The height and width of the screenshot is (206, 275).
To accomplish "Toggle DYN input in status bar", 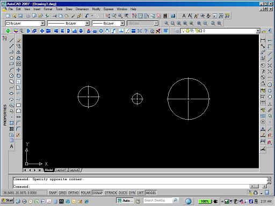I will click(x=132, y=193).
